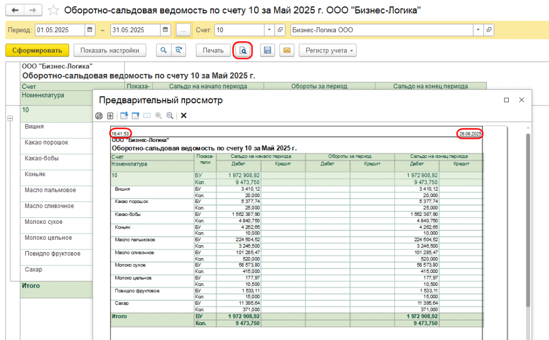Expand the Счет account dropdown list

tap(269, 30)
